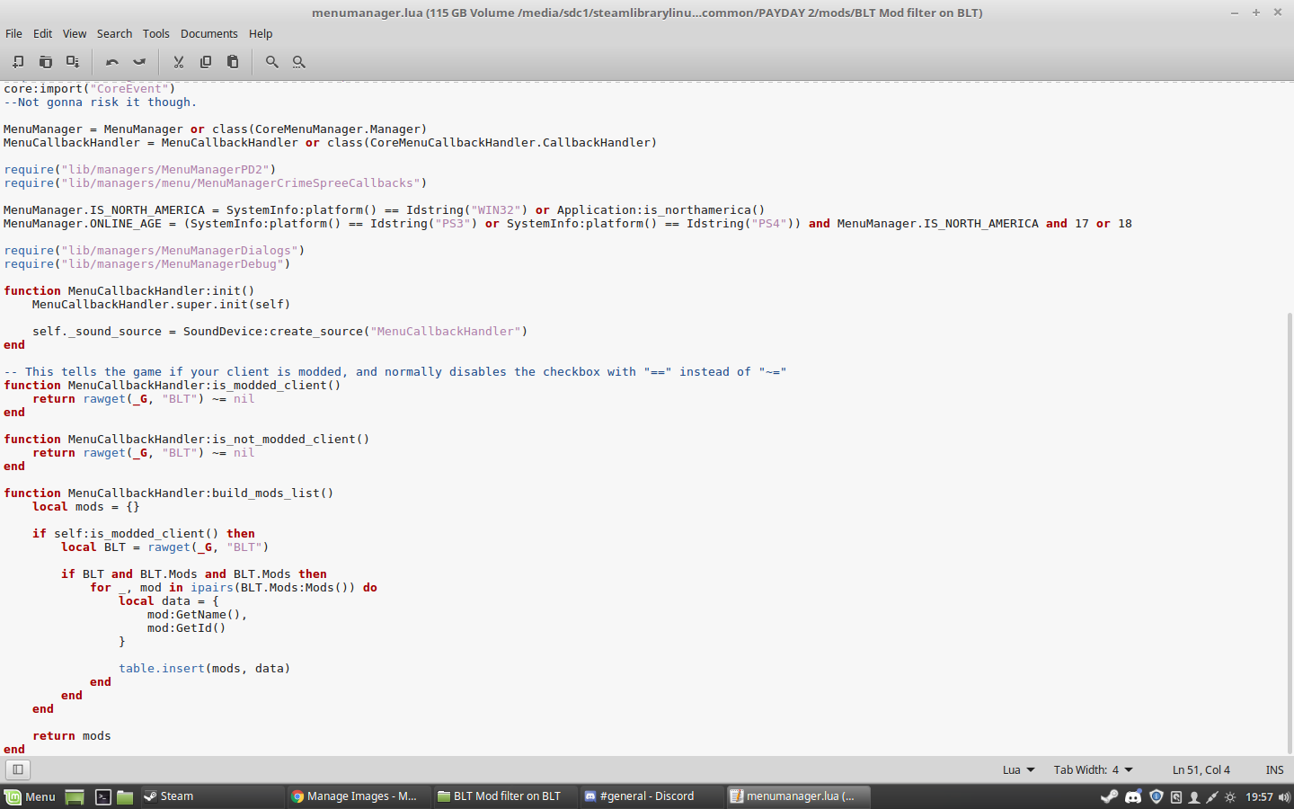This screenshot has height=809, width=1294.
Task: Open the Lua syntax language dropdown
Action: [x=1019, y=769]
